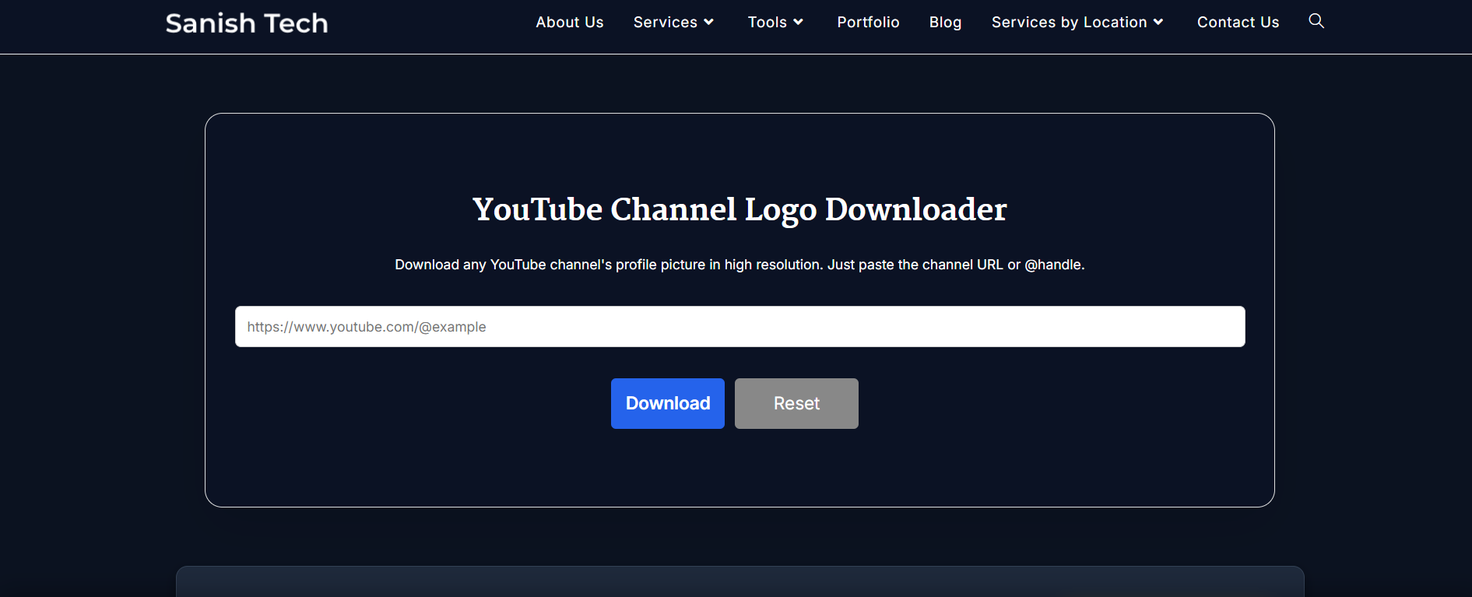The width and height of the screenshot is (1472, 597).
Task: Click the Tools menu label
Action: (767, 23)
